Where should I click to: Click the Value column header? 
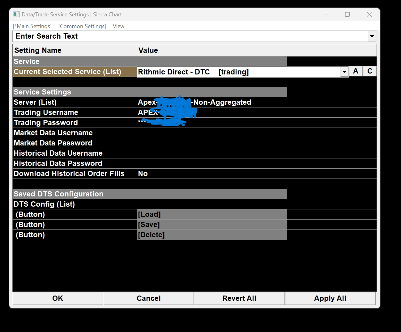(212, 50)
